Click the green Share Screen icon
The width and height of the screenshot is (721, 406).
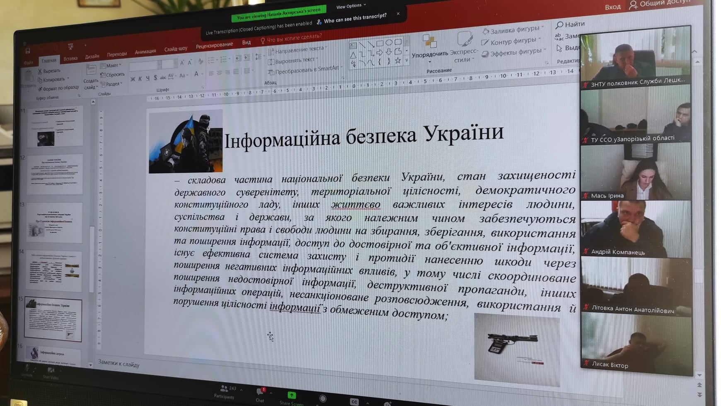click(x=292, y=395)
